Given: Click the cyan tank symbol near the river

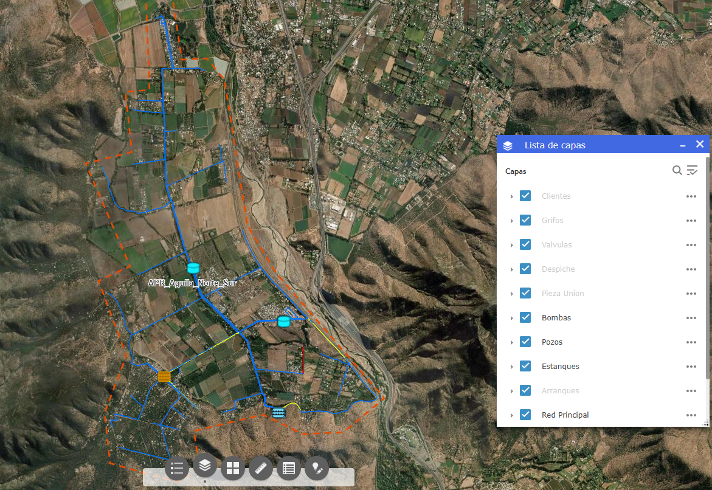Looking at the screenshot, I should point(284,322).
